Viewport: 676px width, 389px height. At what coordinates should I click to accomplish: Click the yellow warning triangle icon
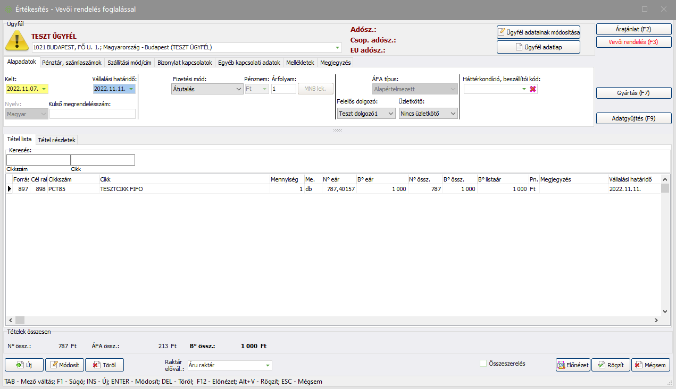17,40
